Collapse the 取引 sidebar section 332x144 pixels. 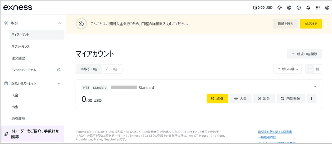(59, 23)
